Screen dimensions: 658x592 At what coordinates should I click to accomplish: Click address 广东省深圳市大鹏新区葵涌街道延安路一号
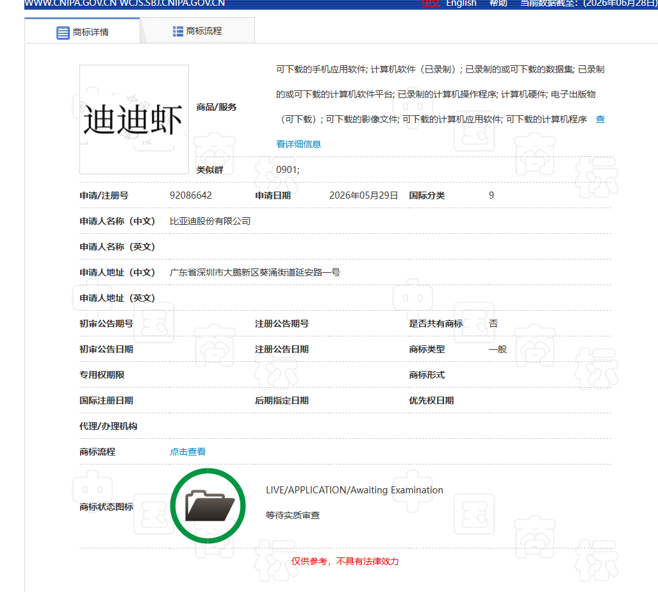(255, 272)
